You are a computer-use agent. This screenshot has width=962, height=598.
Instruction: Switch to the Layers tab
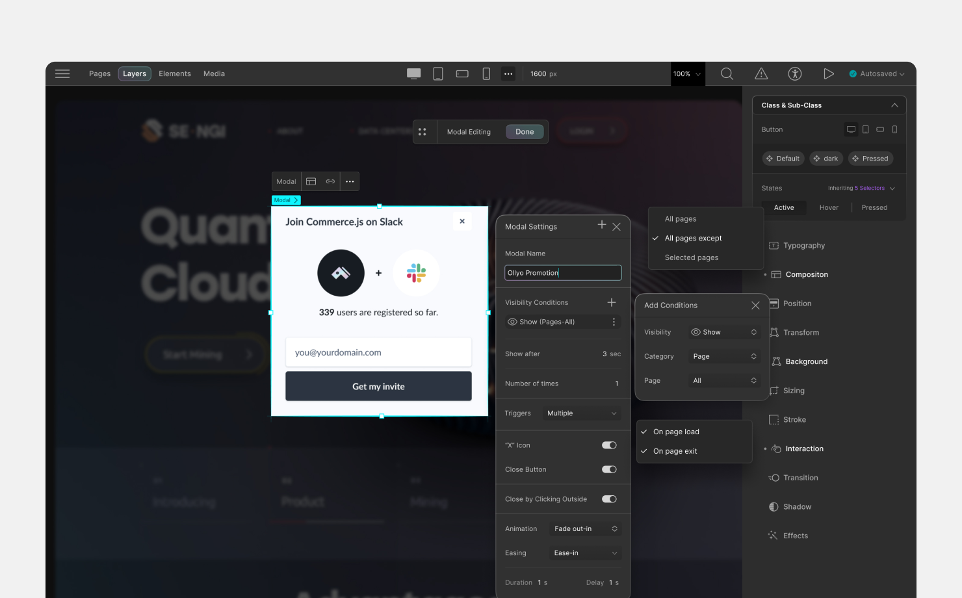click(135, 73)
